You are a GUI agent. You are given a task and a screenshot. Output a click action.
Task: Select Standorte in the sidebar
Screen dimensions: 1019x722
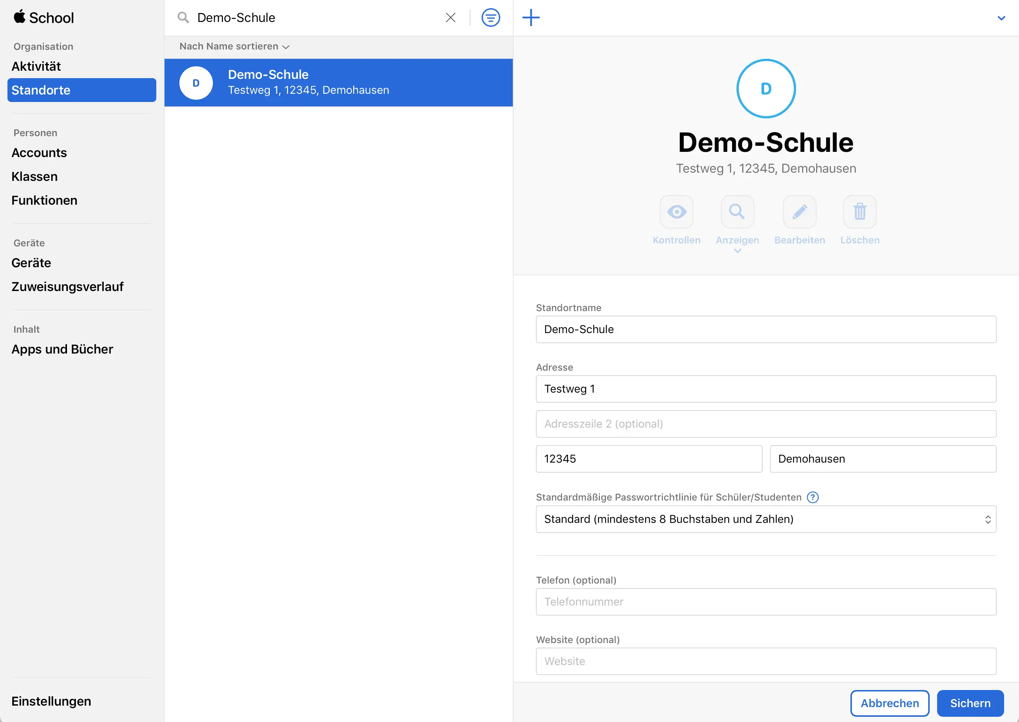click(x=82, y=90)
